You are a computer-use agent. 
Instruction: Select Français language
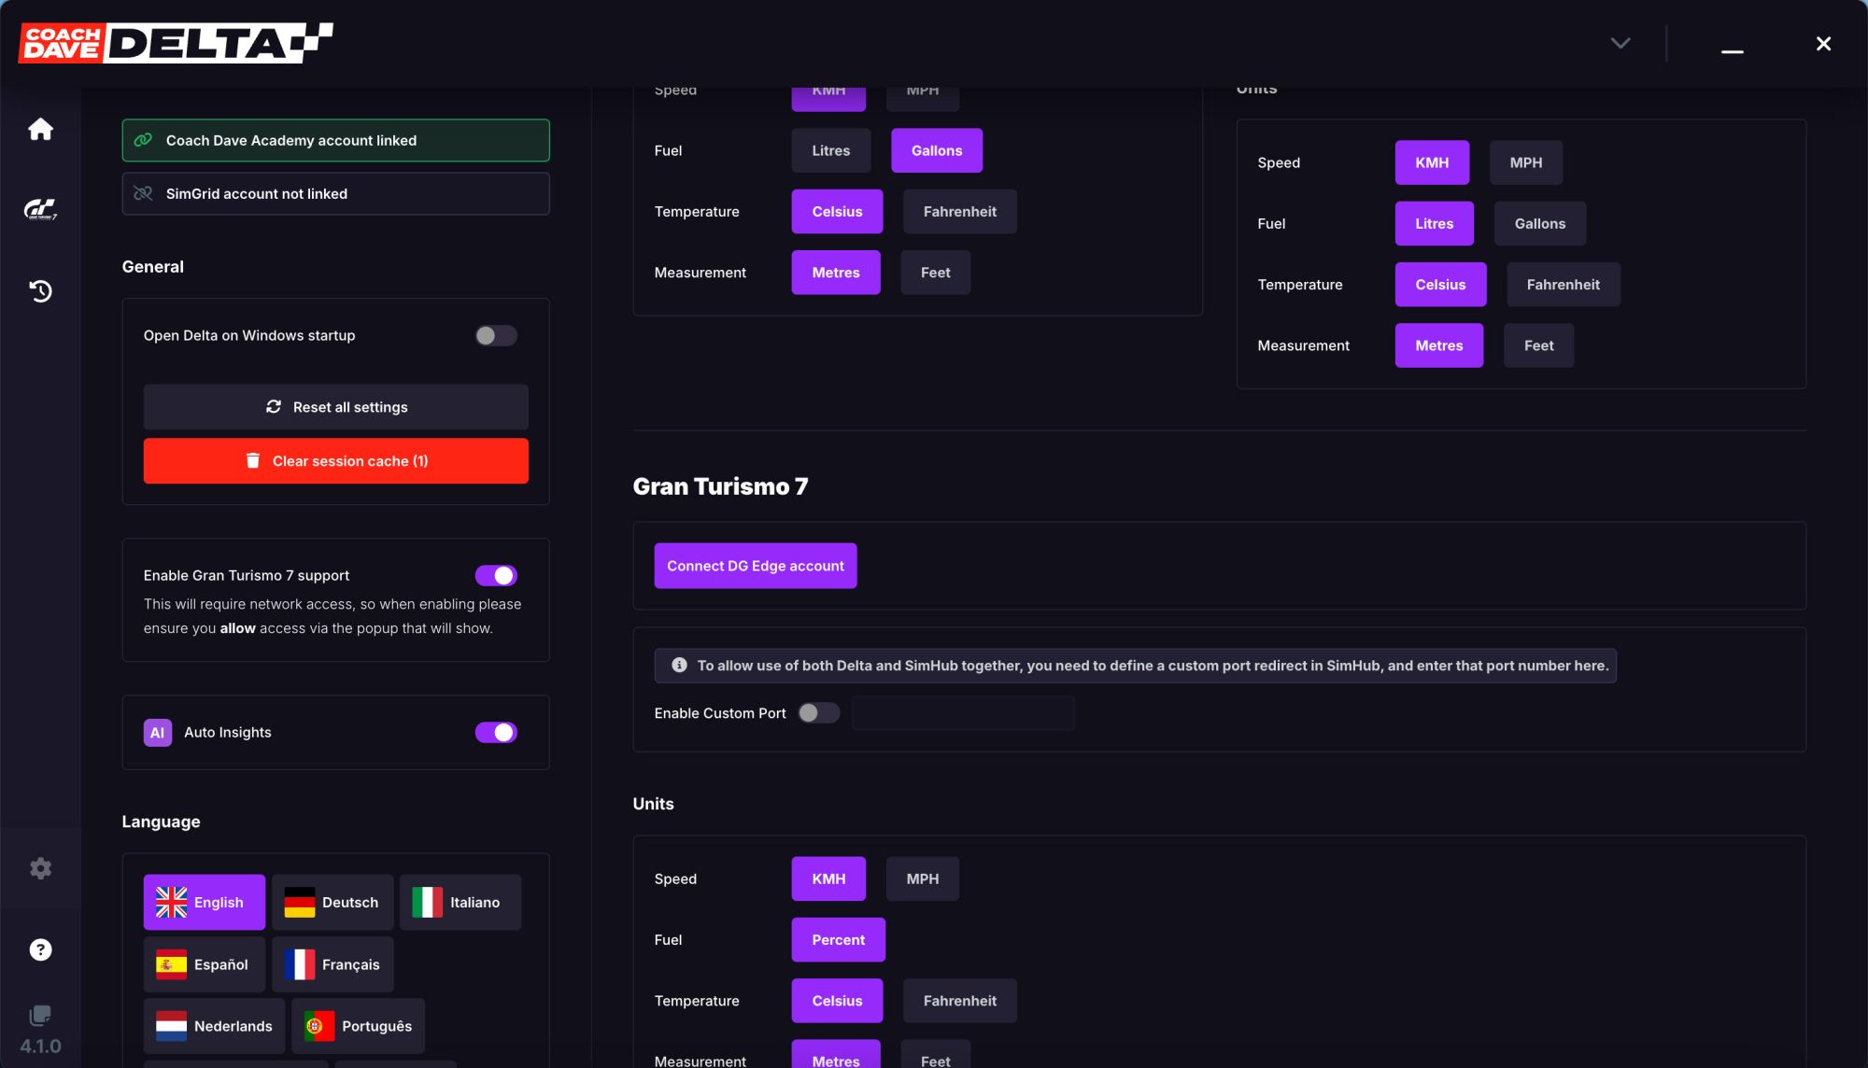[333, 964]
